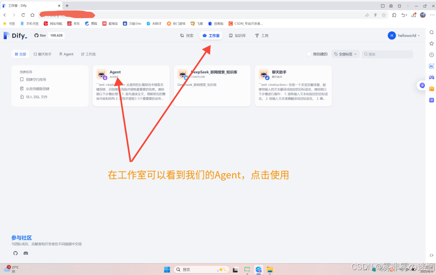
Task: Open the AI助手 bookmark
Action: point(154,24)
